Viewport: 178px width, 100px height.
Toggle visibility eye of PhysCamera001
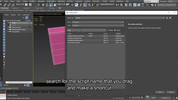[x=8, y=27]
